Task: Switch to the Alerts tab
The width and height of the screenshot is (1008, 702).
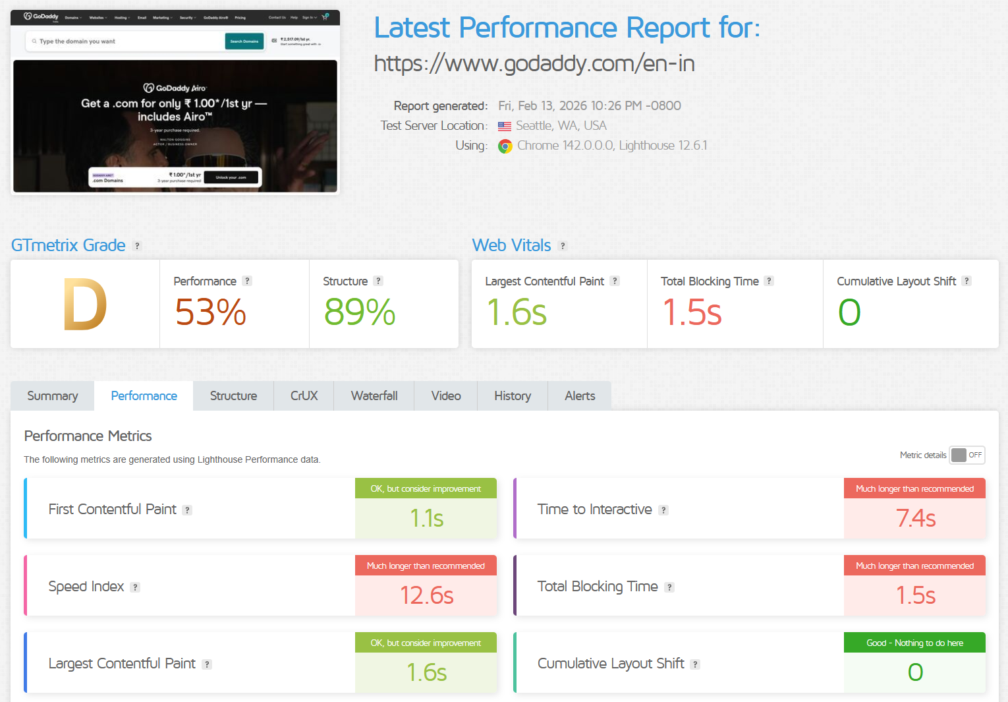Action: (579, 395)
